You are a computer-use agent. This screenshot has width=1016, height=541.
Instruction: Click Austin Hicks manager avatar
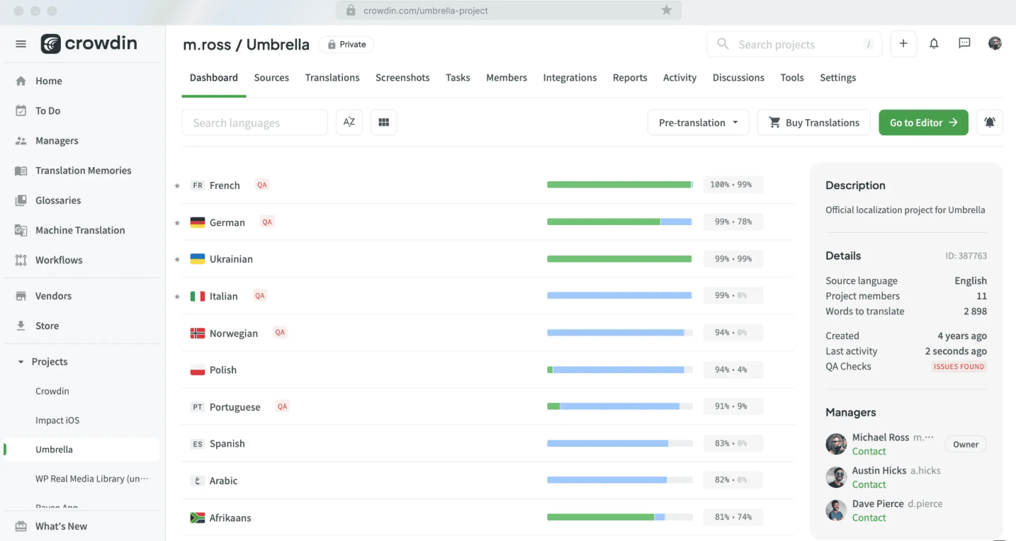[837, 477]
